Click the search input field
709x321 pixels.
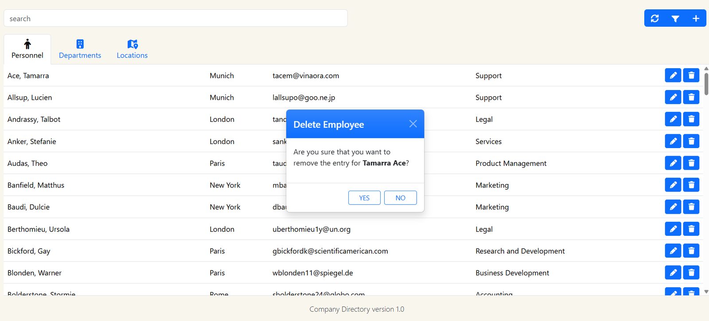175,18
